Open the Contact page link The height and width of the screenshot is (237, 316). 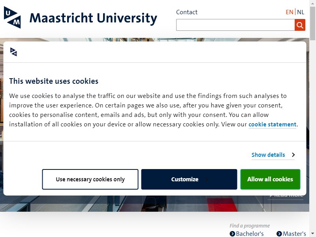coord(186,12)
